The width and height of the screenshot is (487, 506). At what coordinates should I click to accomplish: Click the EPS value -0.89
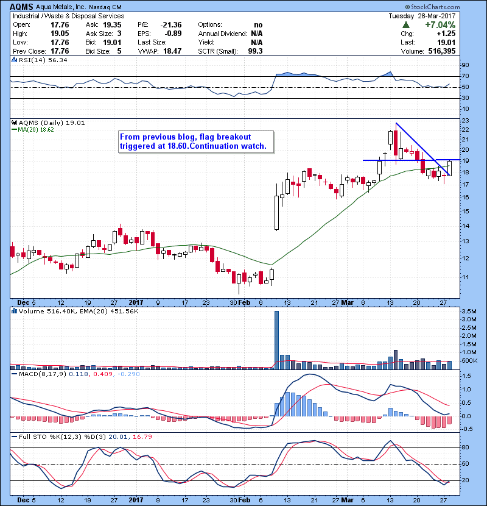[173, 34]
